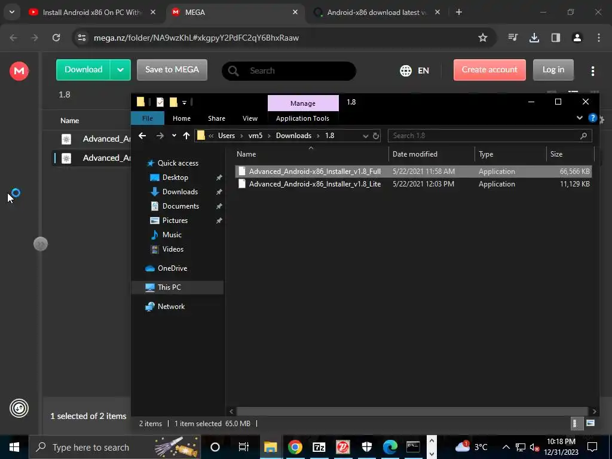Switch Explorer to large icons view
Screen dimensions: 612x459
pos(590,424)
